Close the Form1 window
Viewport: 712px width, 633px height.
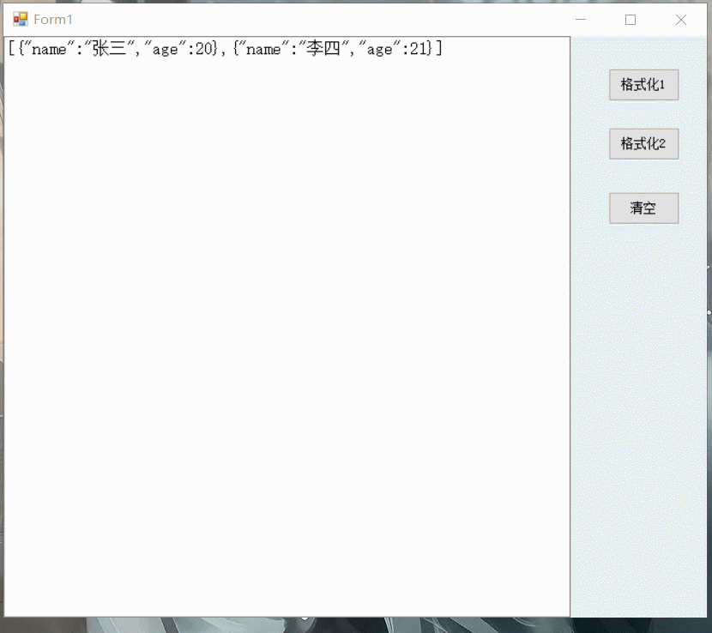coord(681,20)
